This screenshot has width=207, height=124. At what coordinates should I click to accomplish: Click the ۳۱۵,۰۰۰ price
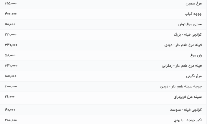tap(11, 3)
